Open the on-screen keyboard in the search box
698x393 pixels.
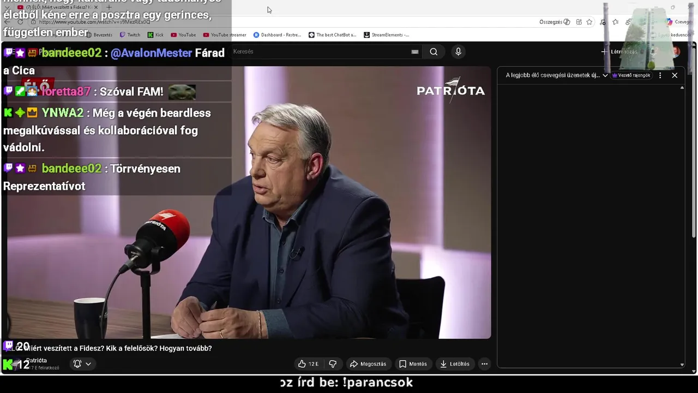pos(415,52)
